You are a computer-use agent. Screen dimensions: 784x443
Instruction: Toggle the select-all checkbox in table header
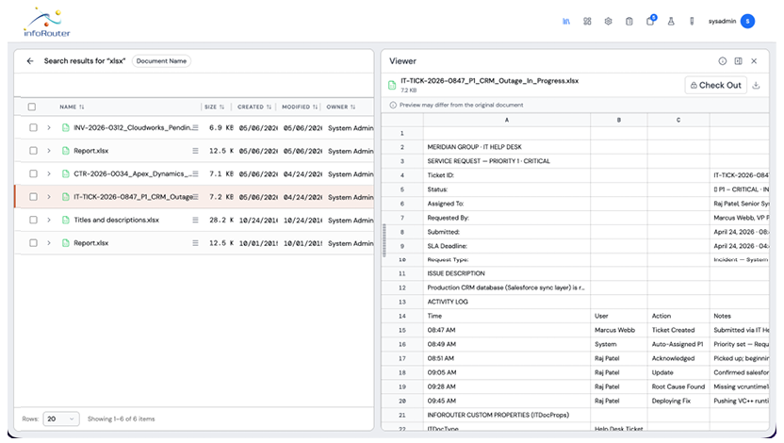32,107
